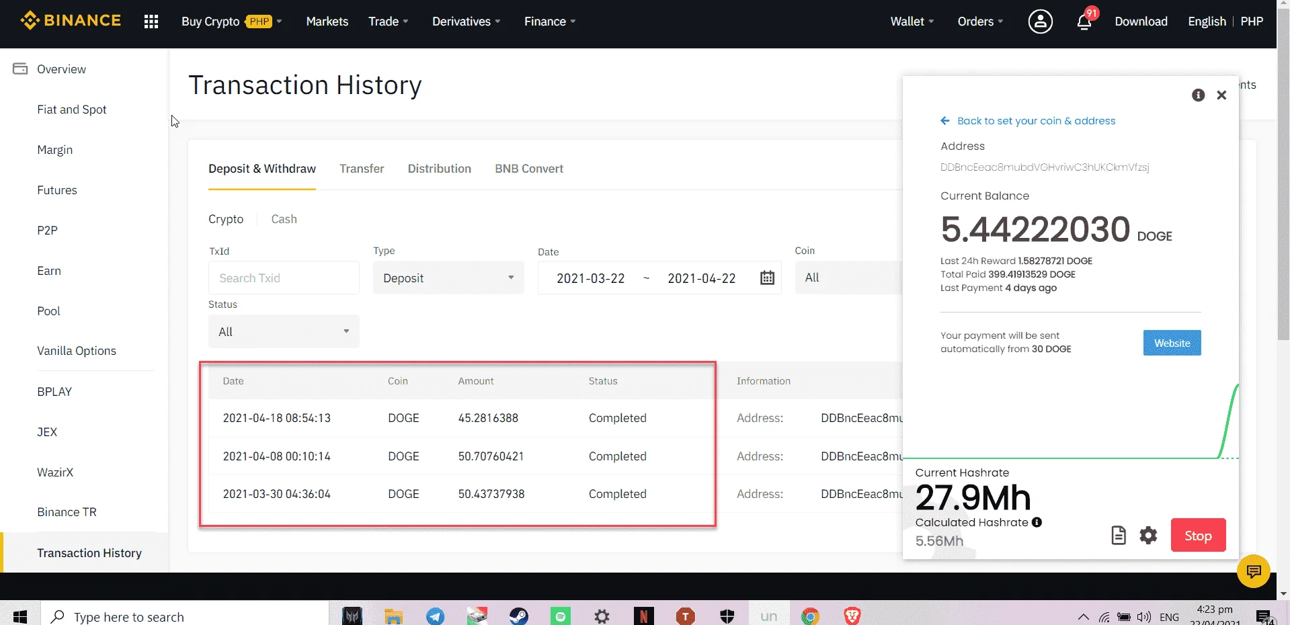Open Brave browser from the taskbar
Image resolution: width=1290 pixels, height=625 pixels.
click(852, 616)
